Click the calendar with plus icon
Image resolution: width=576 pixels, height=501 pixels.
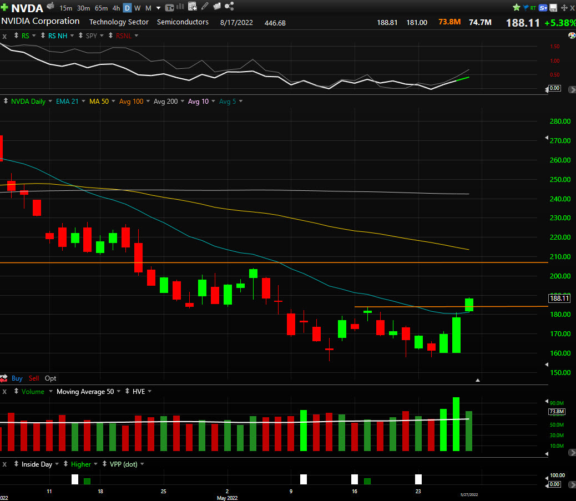192,6
